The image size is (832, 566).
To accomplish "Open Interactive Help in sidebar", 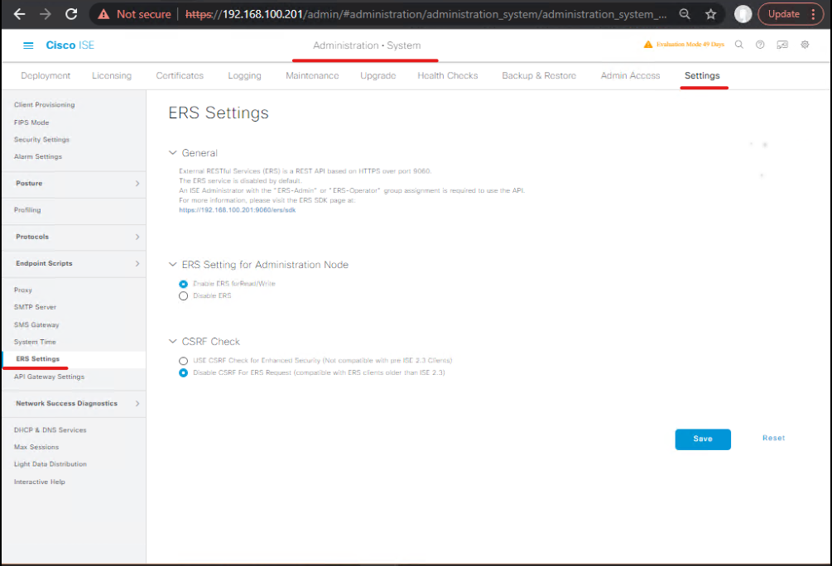I will coord(40,482).
